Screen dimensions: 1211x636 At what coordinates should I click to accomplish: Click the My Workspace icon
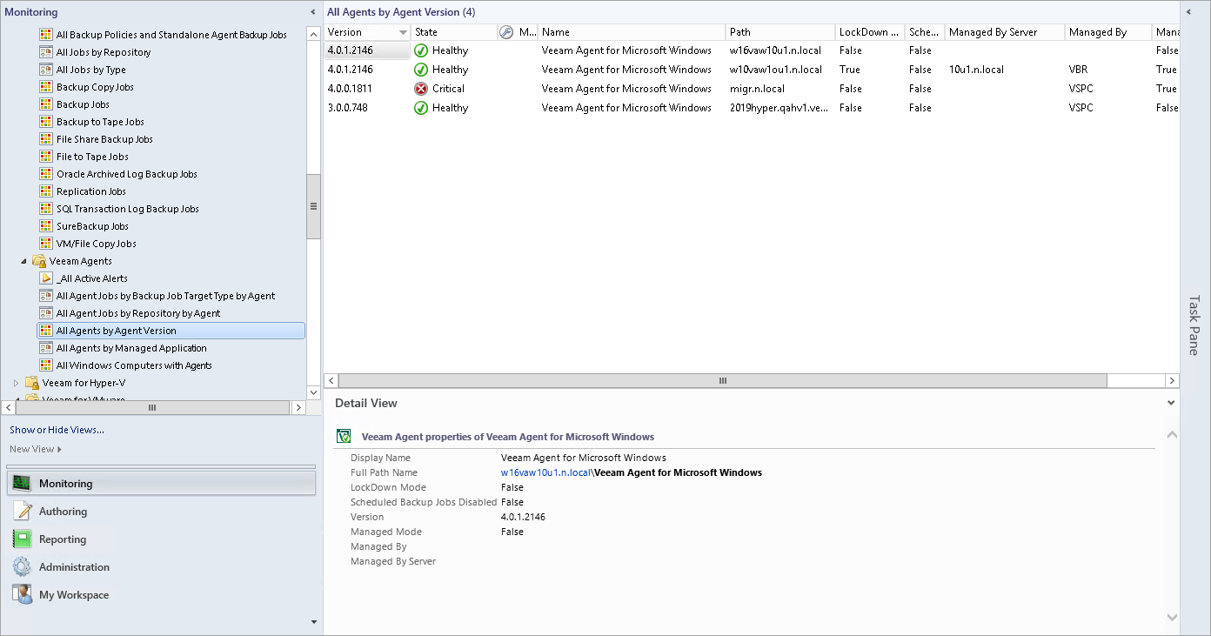[22, 595]
